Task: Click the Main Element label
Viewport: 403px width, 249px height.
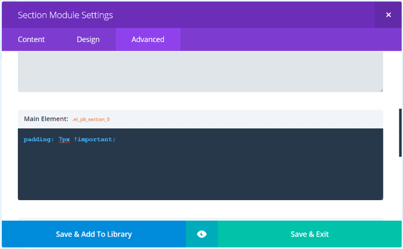Action: click(46, 119)
